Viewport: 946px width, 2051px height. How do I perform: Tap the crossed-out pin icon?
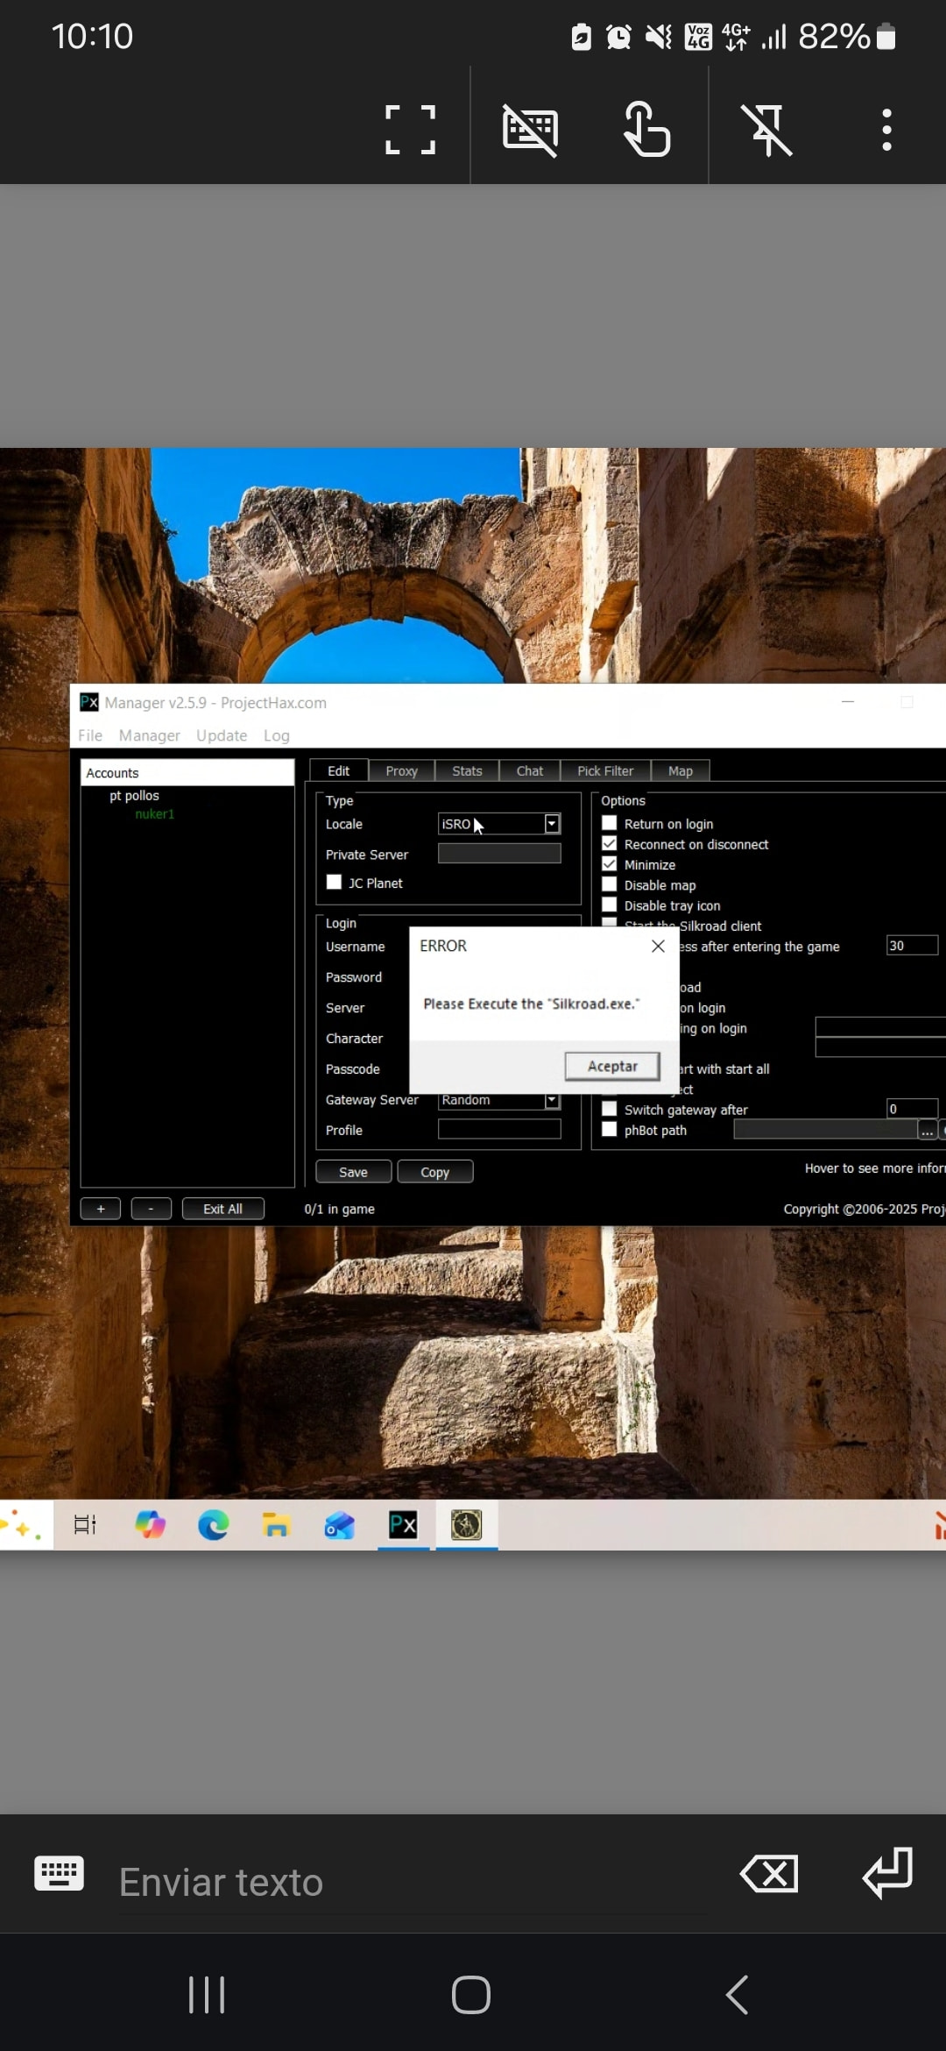(x=766, y=130)
